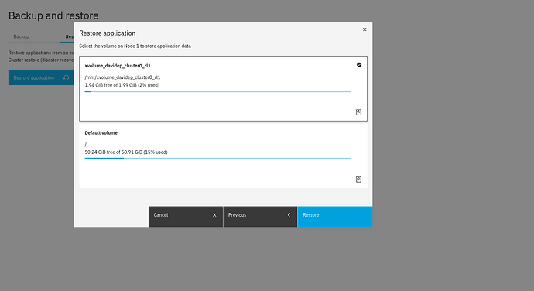Click the checkmark on xvolume_davidep_cluster0_rl1
The width and height of the screenshot is (534, 291).
click(x=359, y=65)
